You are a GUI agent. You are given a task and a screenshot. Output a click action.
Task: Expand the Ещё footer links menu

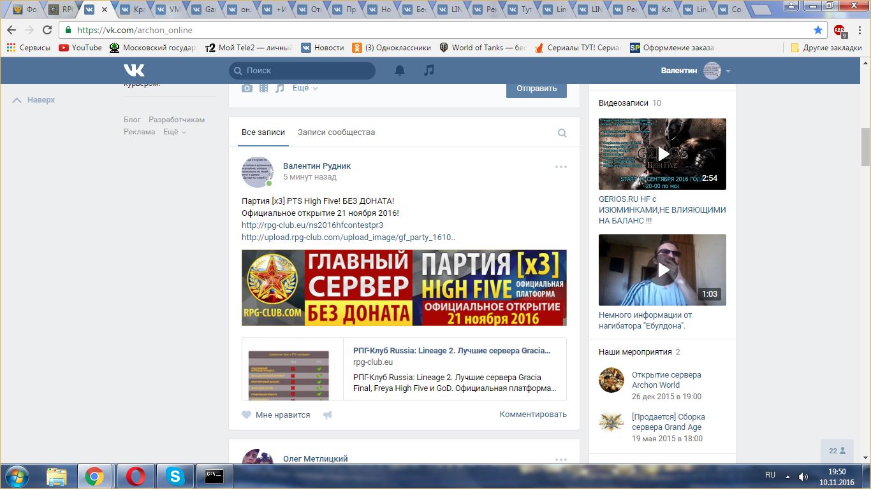coord(174,132)
